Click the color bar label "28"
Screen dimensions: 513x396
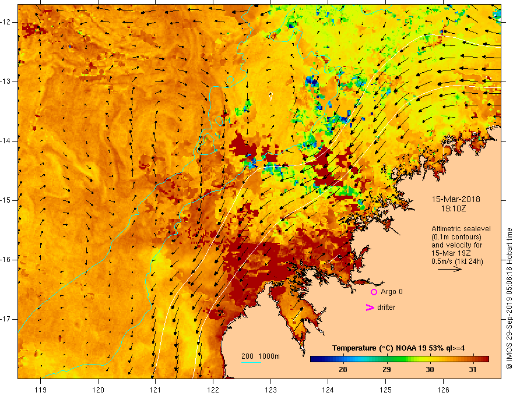[x=343, y=370]
